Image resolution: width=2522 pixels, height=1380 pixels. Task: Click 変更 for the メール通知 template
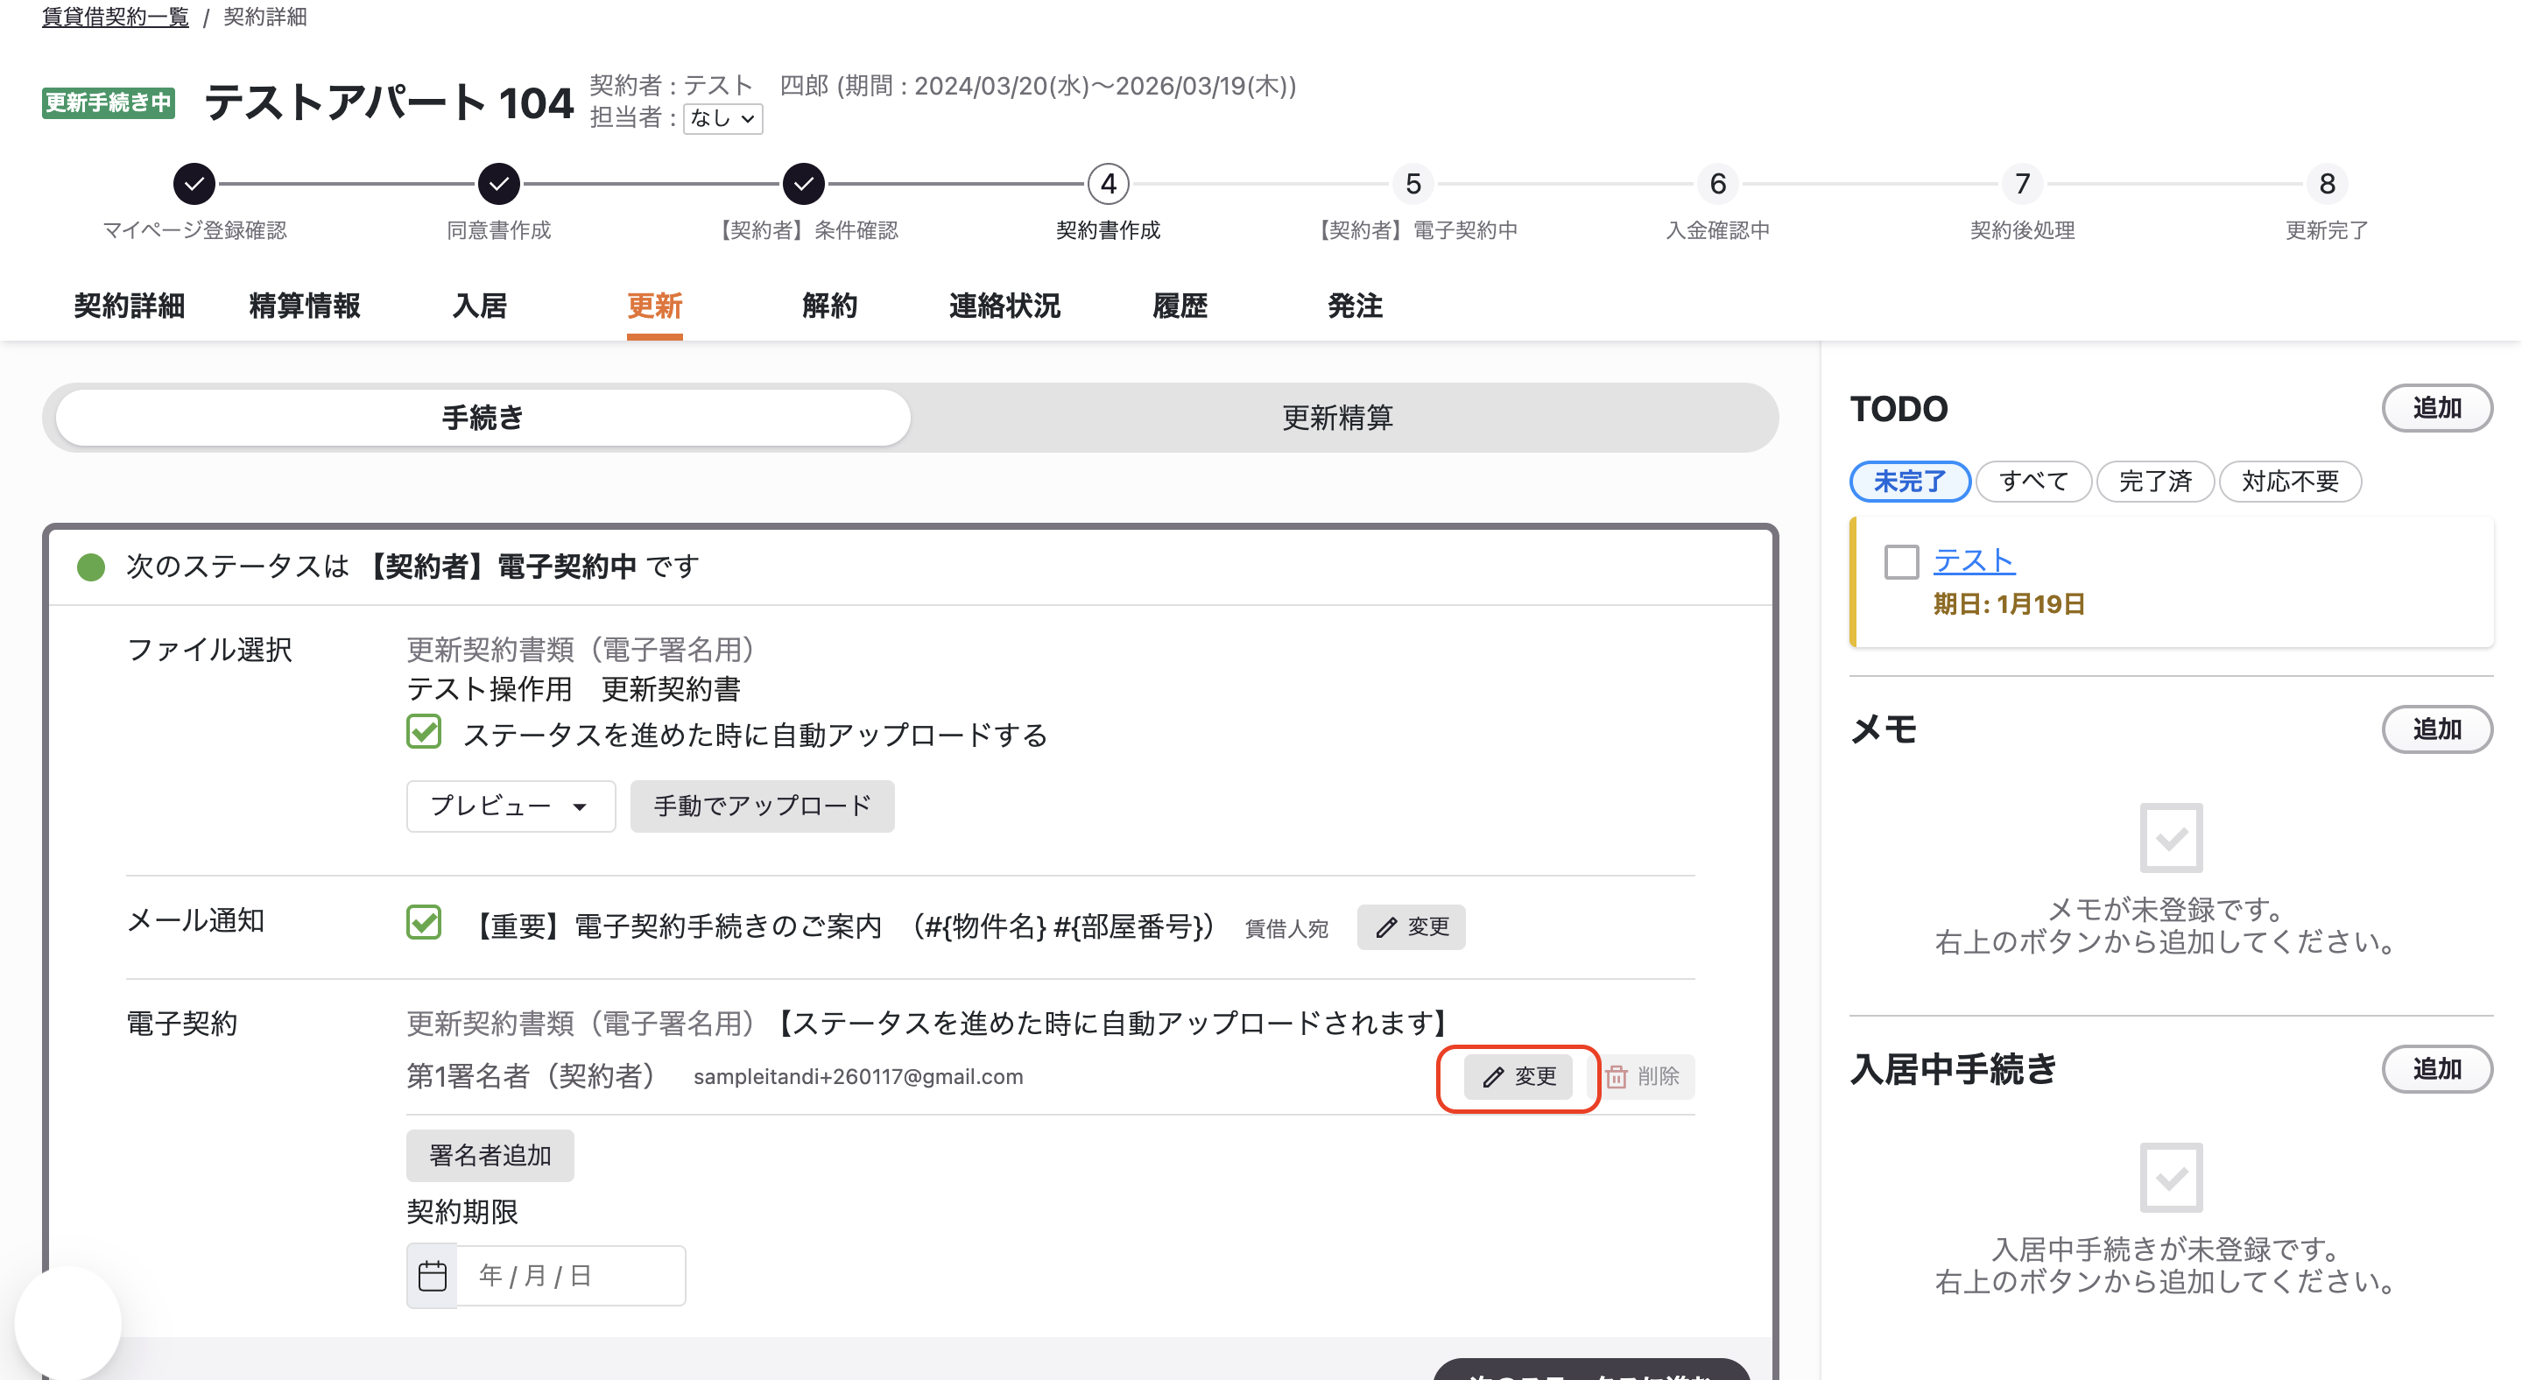tap(1411, 926)
